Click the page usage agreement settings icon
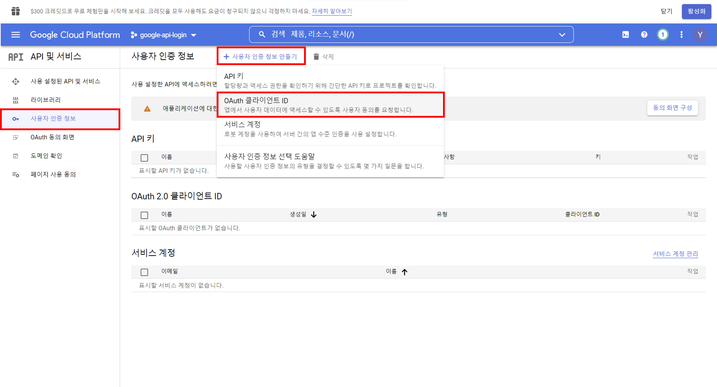Screen dimensions: 717x387 (x=15, y=175)
